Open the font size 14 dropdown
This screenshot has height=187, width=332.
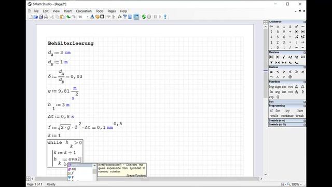click(88, 17)
